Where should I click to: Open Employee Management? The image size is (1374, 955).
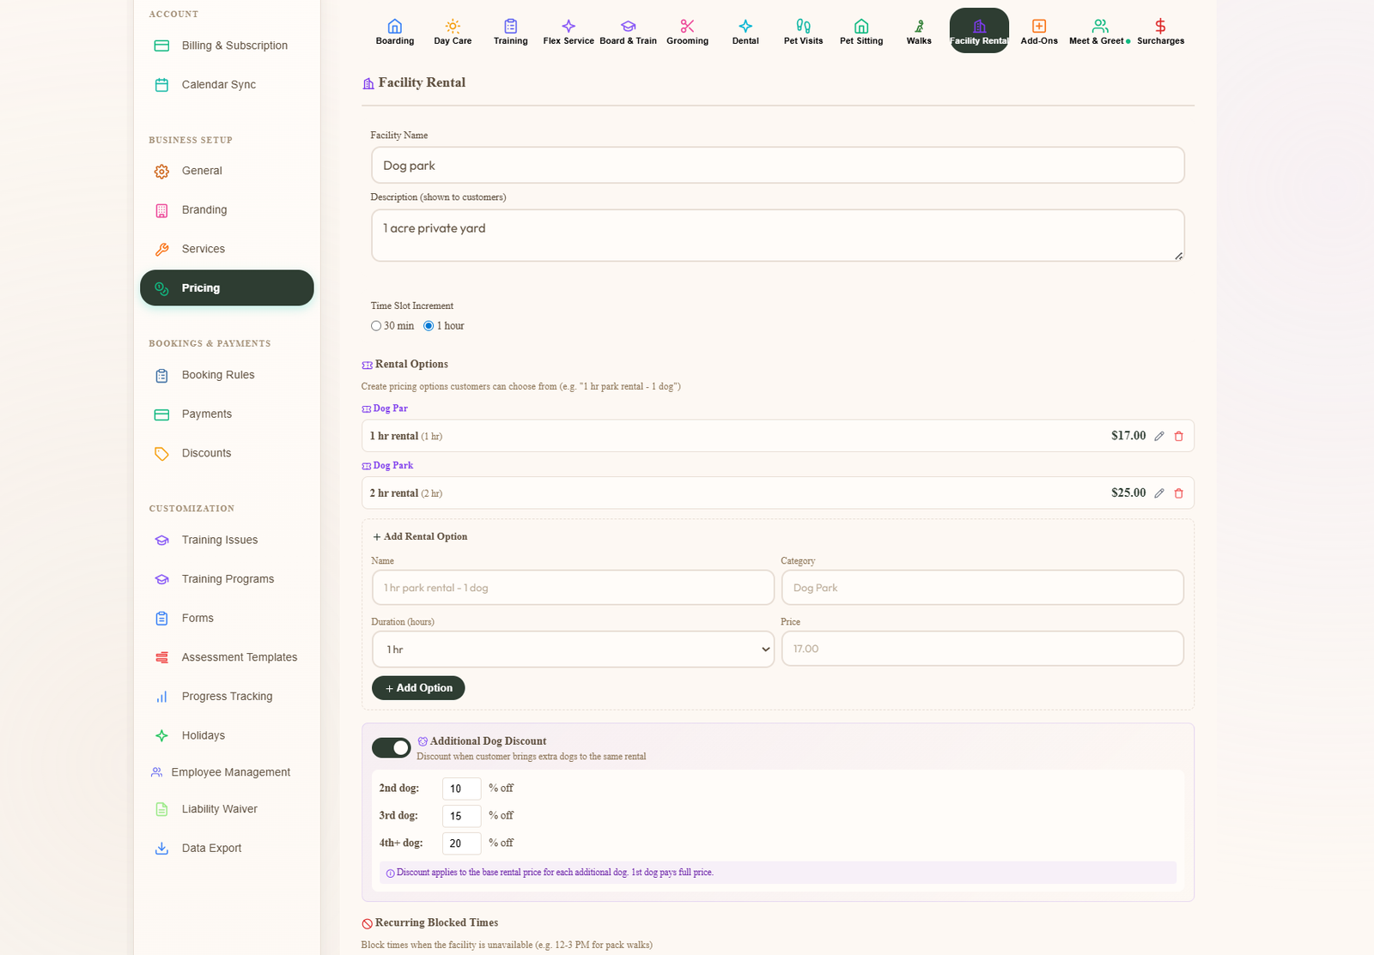tap(227, 772)
